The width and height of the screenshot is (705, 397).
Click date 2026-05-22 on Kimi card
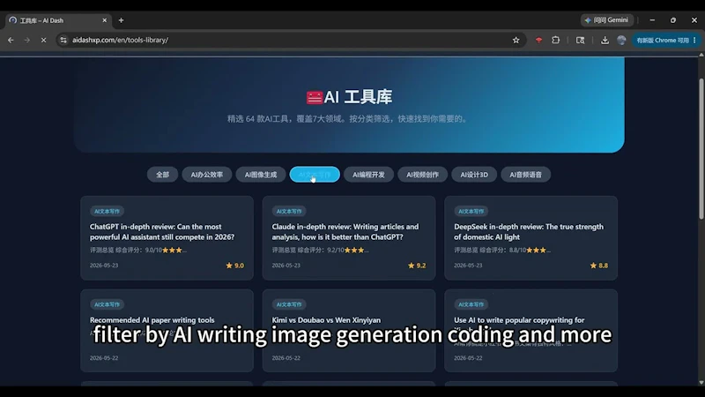pos(286,358)
